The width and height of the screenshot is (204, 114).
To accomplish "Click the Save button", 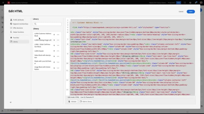I will click(191, 12).
